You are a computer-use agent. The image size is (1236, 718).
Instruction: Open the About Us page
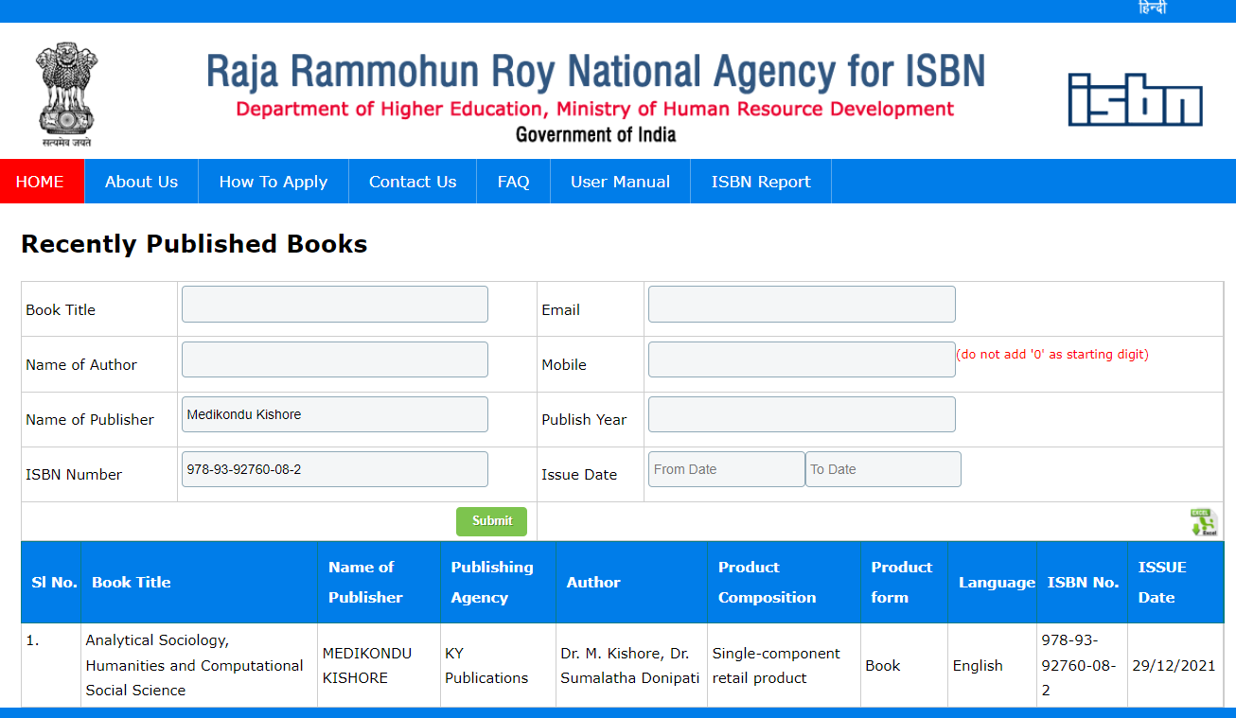click(x=141, y=182)
